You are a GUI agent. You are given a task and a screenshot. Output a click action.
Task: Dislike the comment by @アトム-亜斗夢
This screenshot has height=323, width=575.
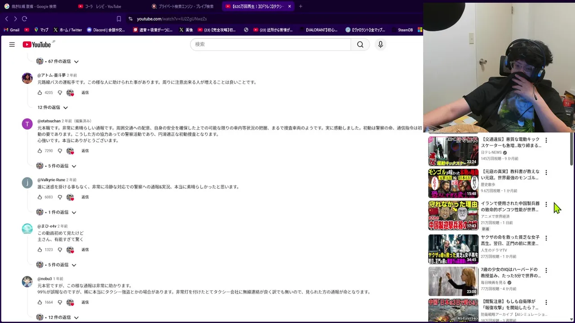tap(60, 93)
